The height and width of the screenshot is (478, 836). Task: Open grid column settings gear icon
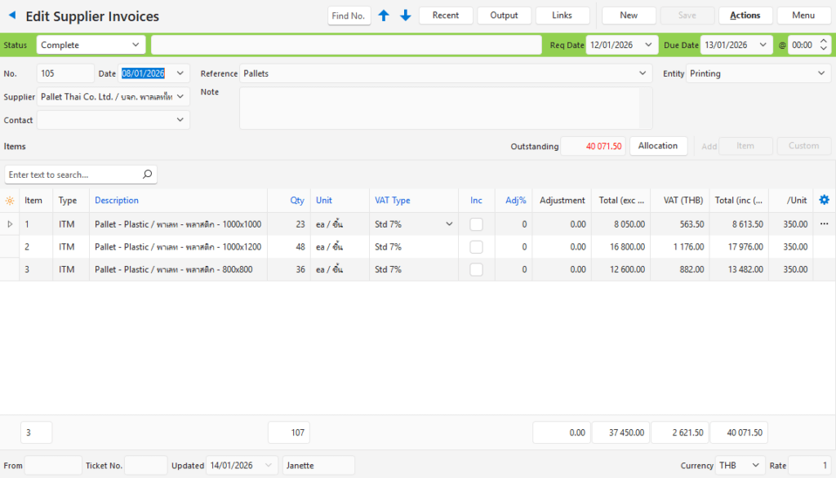pos(824,200)
